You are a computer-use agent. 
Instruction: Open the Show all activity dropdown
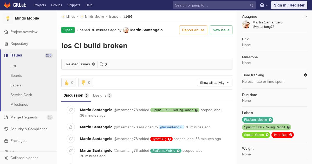(215, 83)
